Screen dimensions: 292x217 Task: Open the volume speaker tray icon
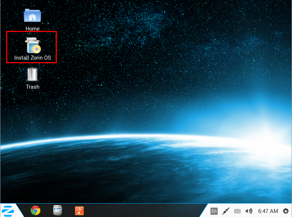pos(249,211)
